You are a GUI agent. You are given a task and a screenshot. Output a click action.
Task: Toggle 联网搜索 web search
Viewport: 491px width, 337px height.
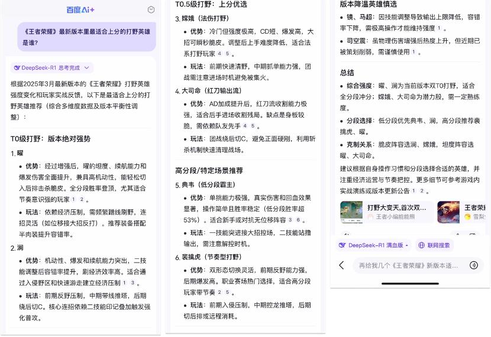click(x=435, y=245)
